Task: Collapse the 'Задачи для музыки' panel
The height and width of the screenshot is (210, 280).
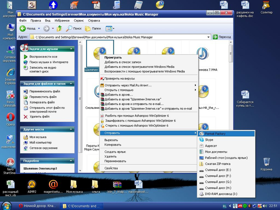Action: (x=71, y=49)
